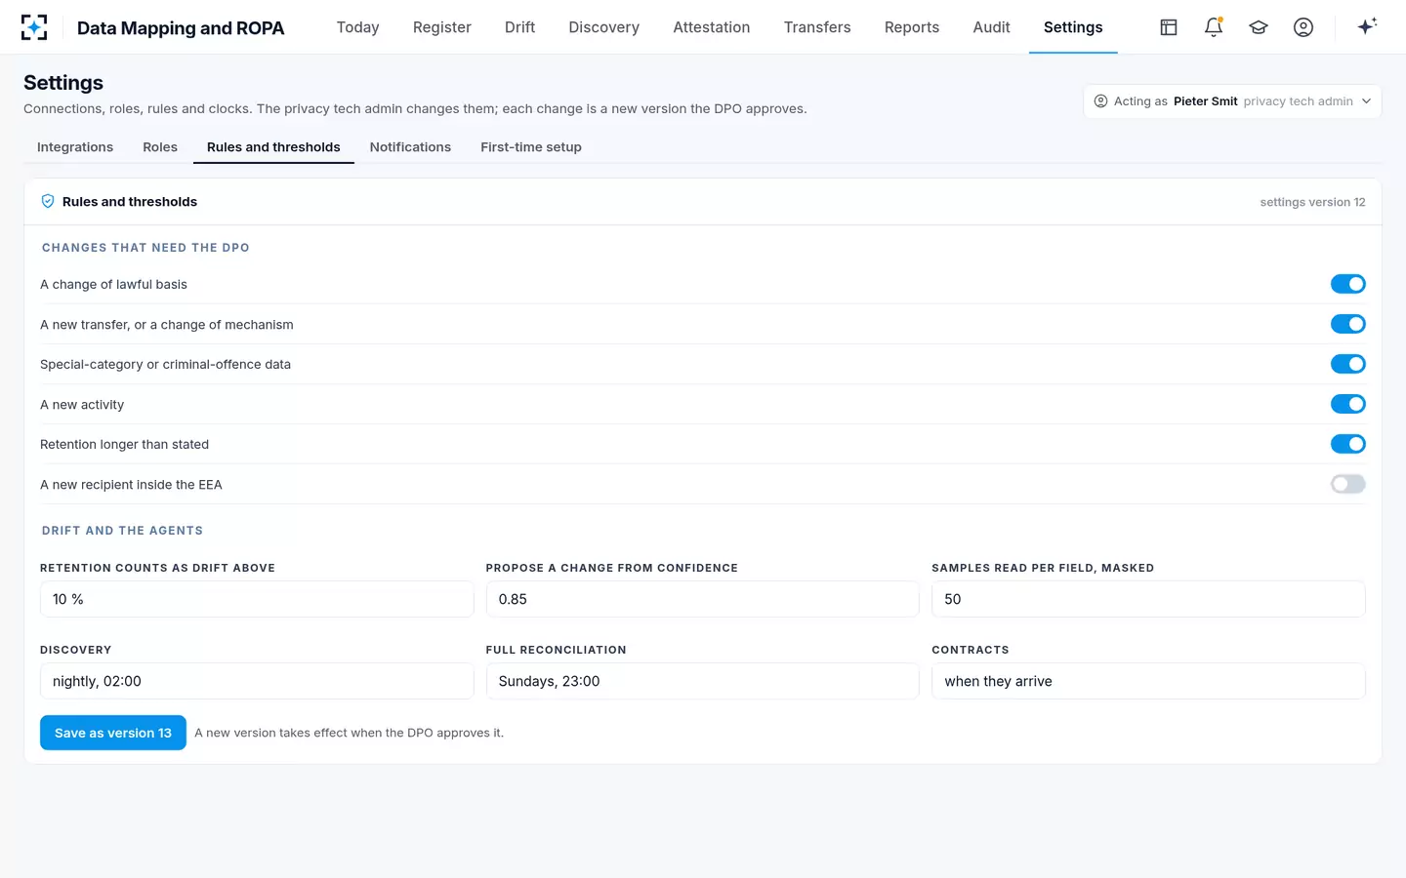
Task: Open the Audit tab
Action: click(991, 27)
